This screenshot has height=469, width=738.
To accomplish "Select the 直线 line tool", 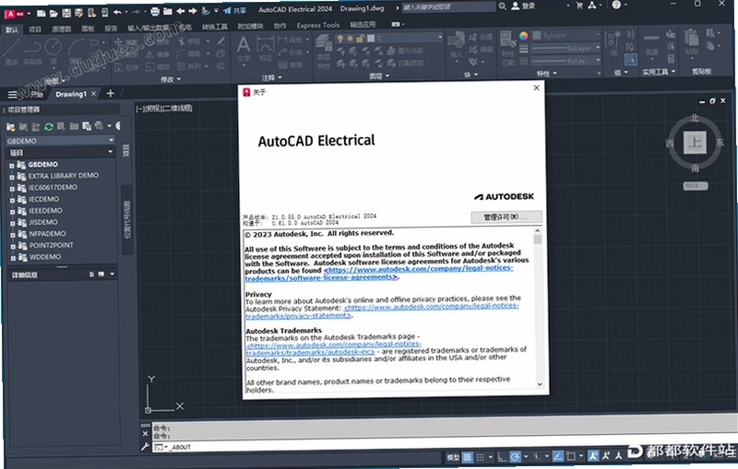I will coord(11,53).
